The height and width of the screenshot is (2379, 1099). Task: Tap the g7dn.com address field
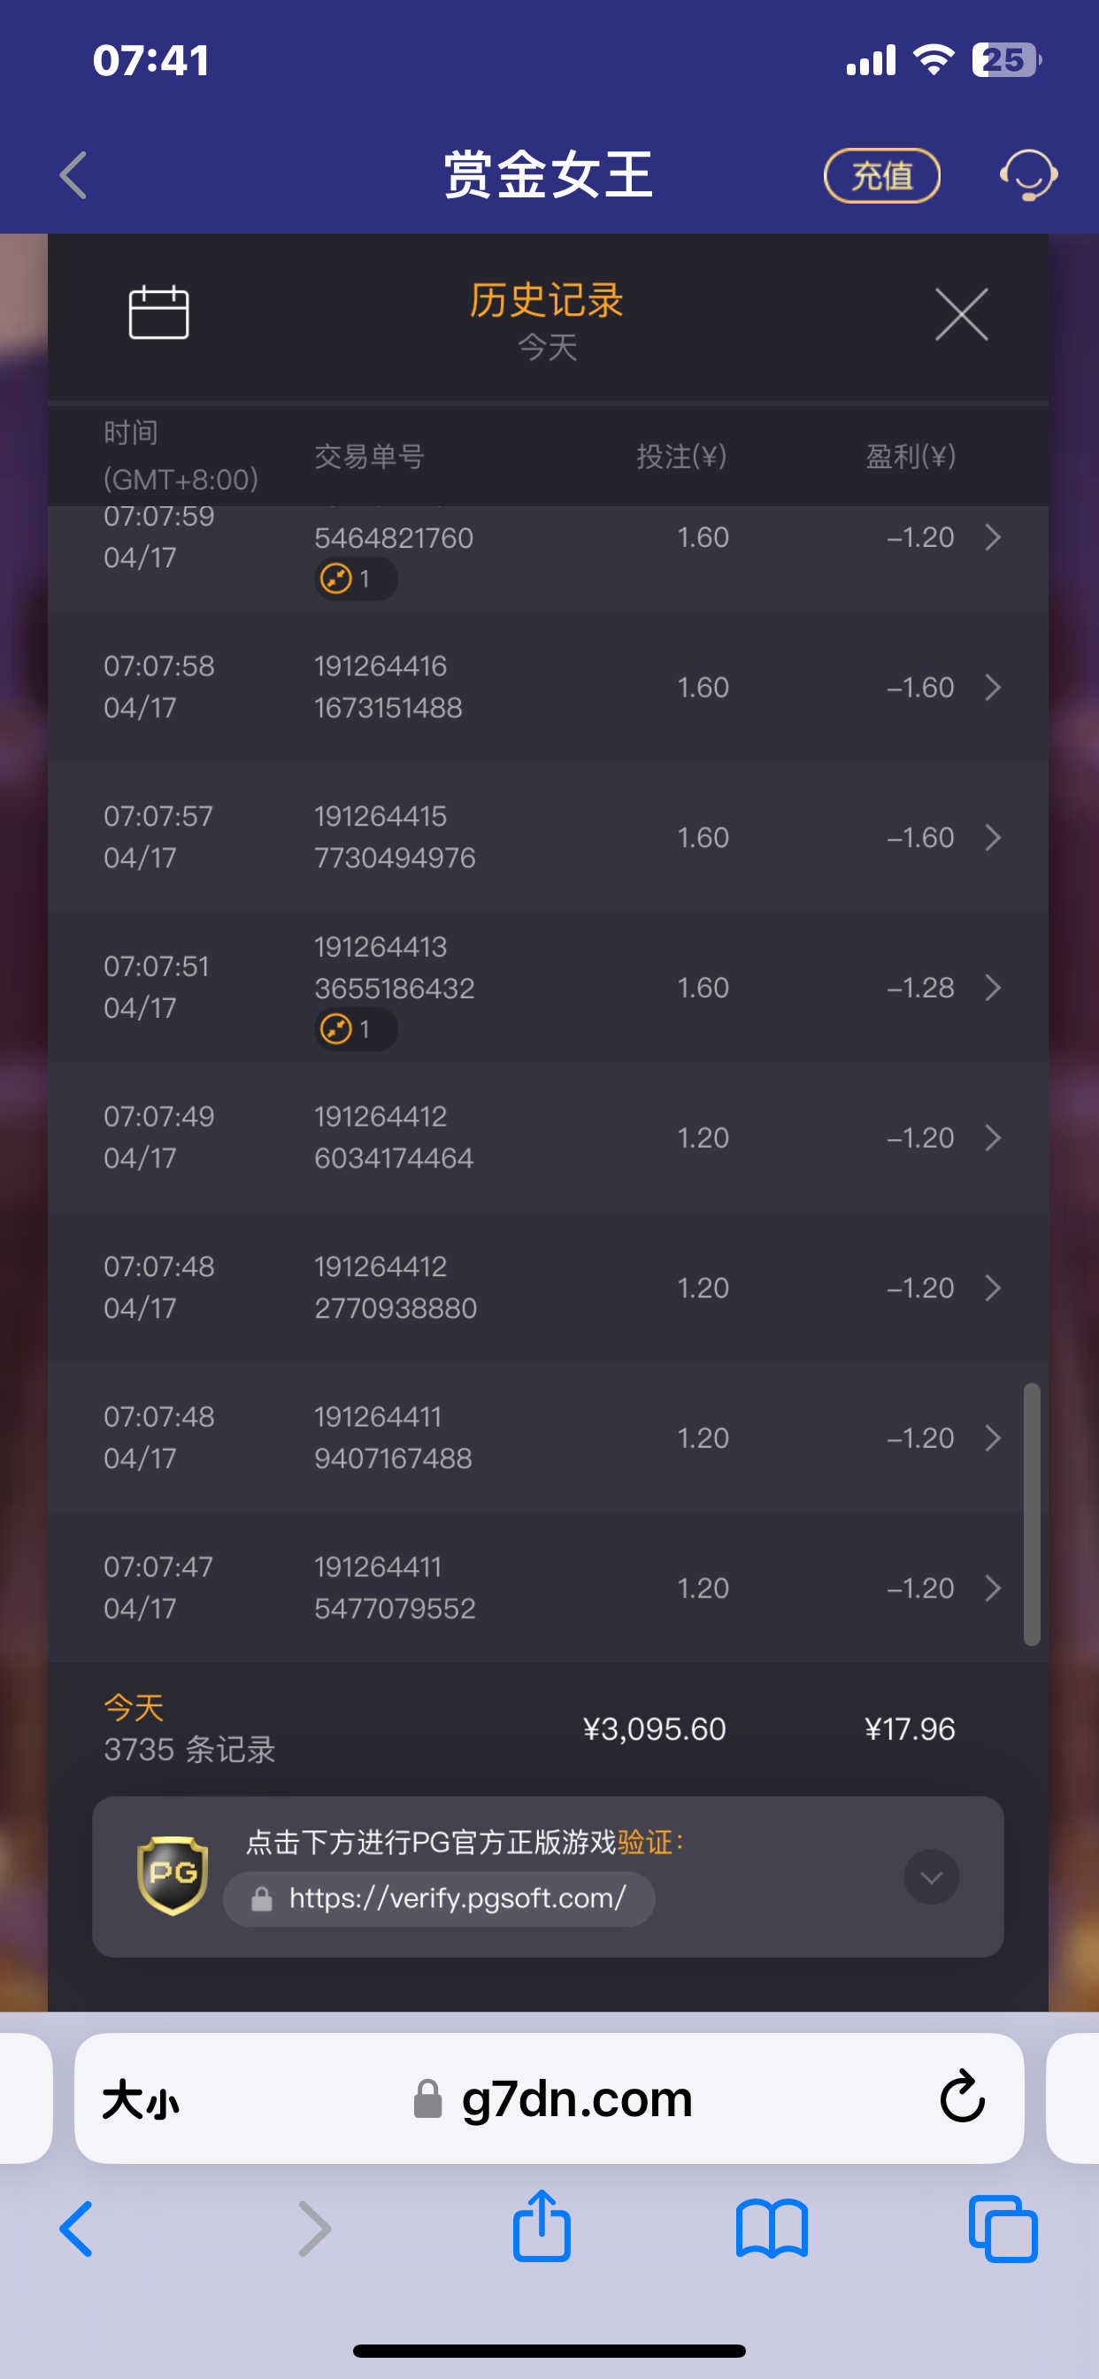pos(549,2098)
